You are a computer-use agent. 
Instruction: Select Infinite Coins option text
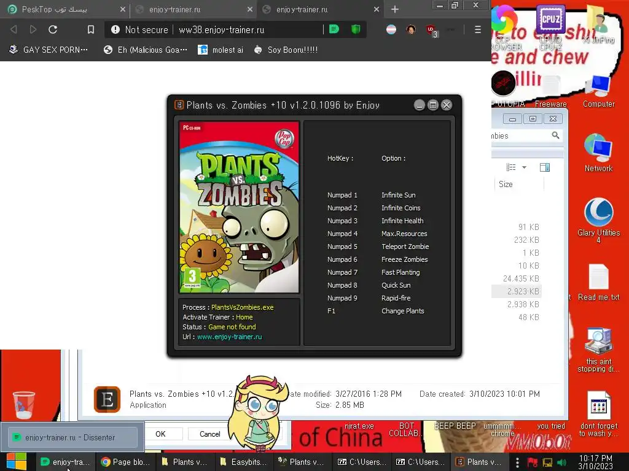(400, 208)
